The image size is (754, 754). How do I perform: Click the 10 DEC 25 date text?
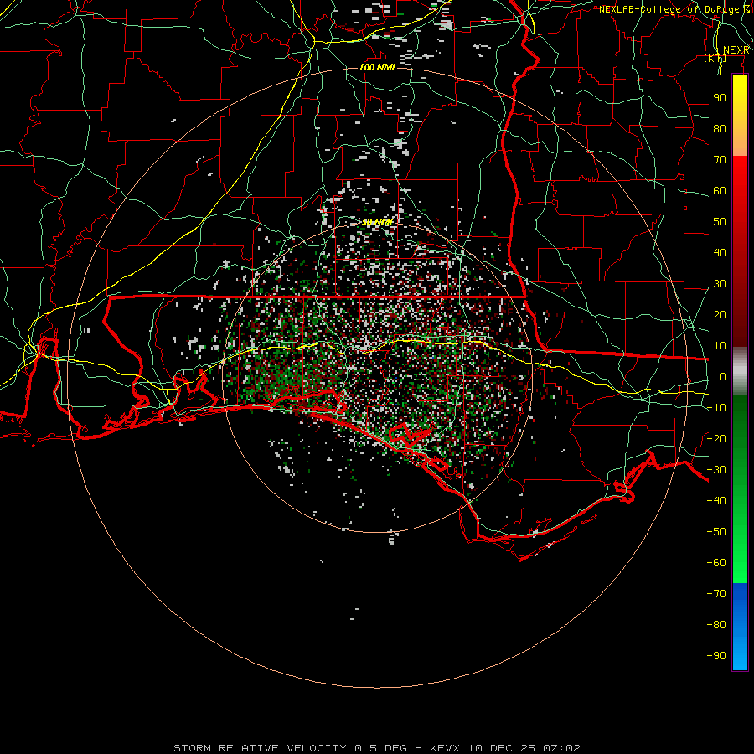(503, 748)
